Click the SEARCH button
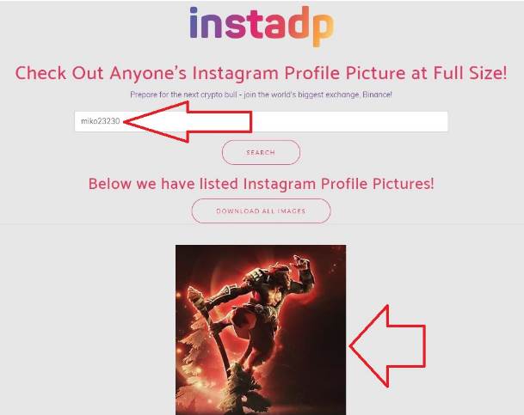 click(x=261, y=152)
